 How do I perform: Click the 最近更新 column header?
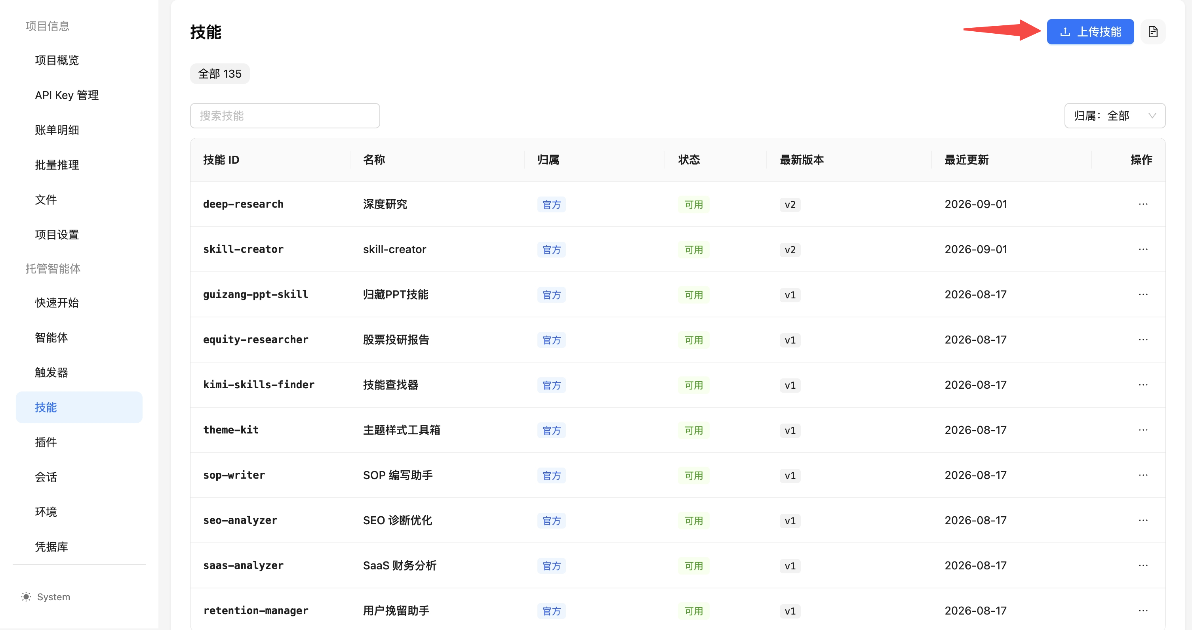coord(966,160)
